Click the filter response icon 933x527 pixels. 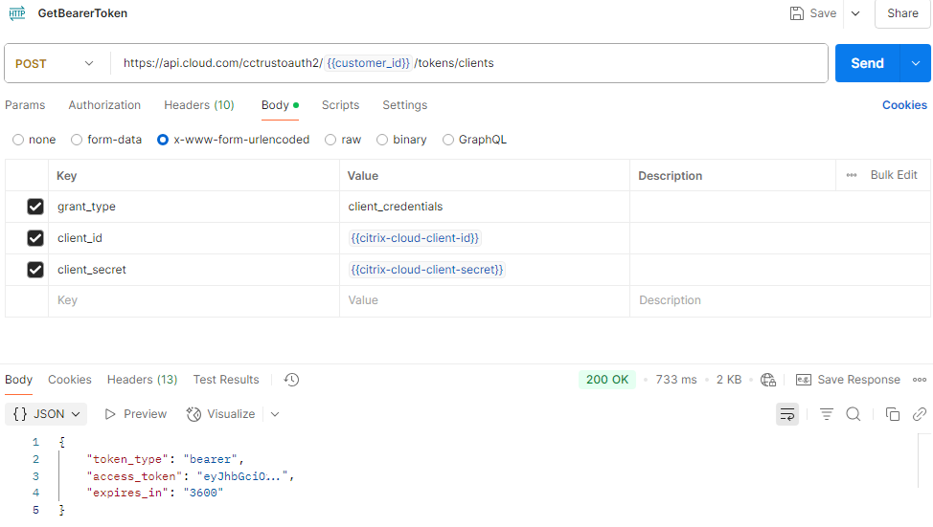click(x=826, y=414)
